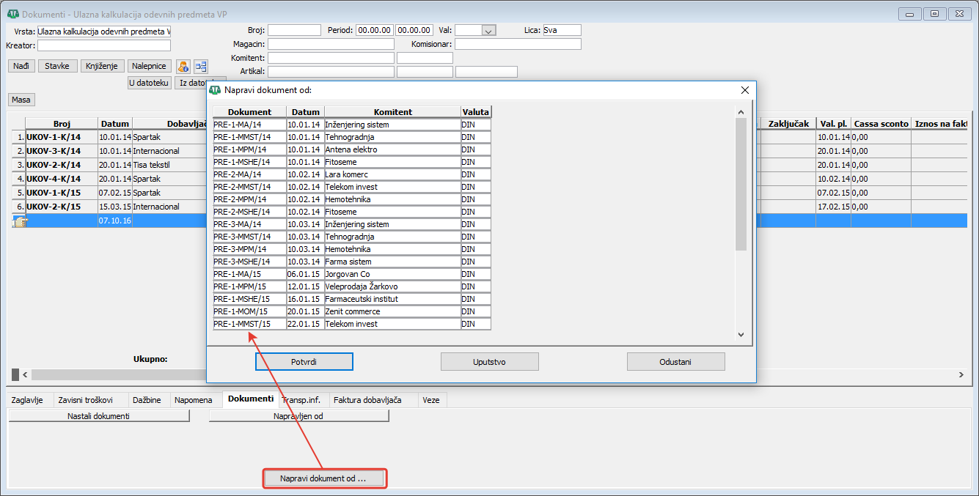This screenshot has height=496, width=979.
Task: Open Stavke items button
Action: point(57,66)
